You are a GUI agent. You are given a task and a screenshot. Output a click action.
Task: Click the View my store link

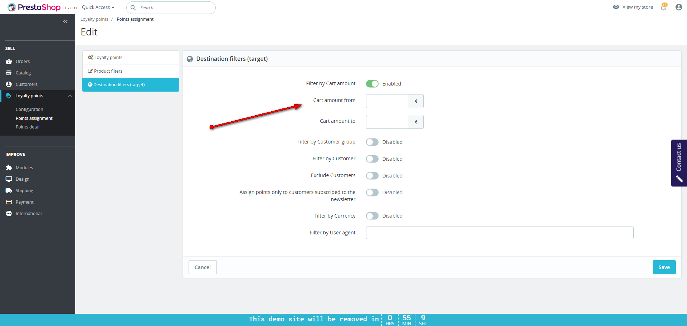638,7
